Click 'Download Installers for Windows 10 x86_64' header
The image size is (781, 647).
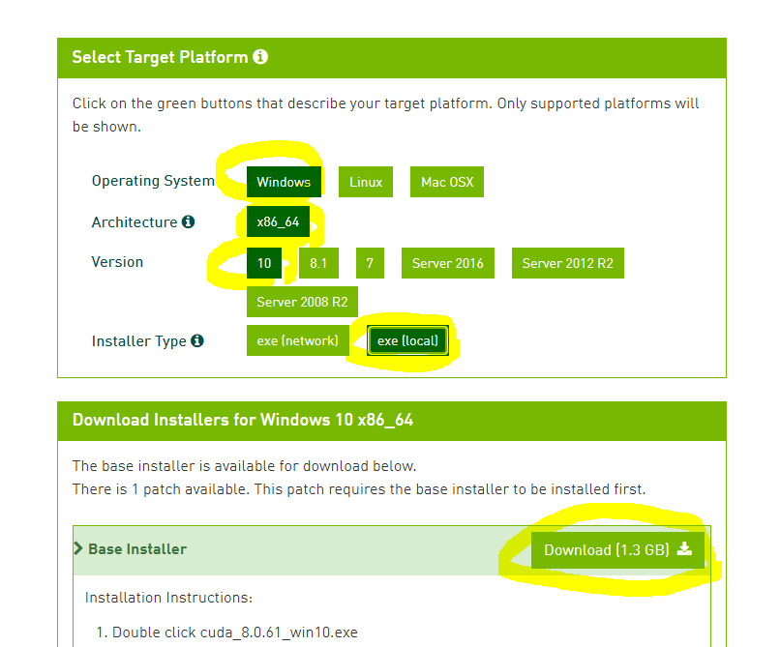(x=243, y=420)
